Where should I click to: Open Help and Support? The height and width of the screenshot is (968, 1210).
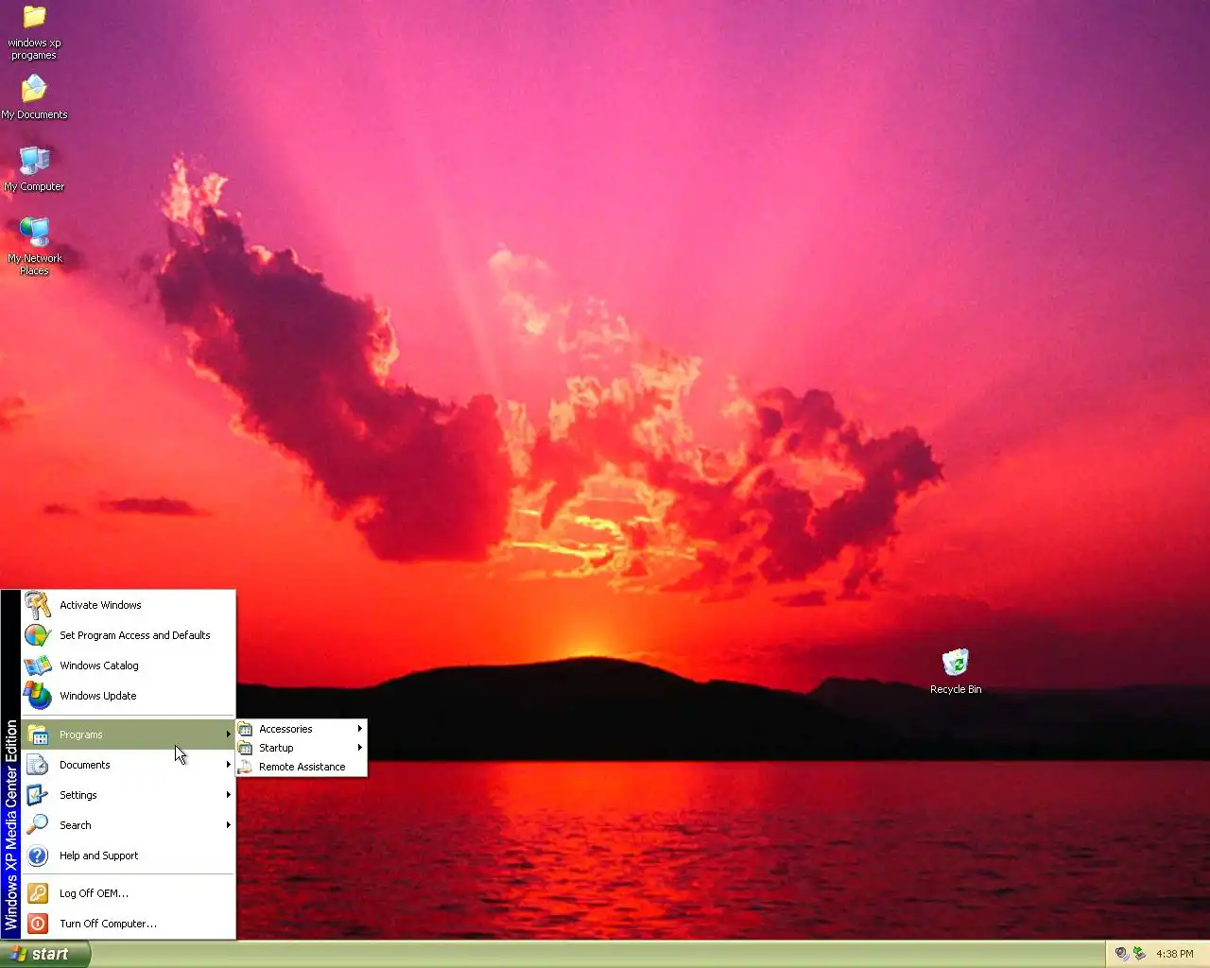(x=128, y=856)
